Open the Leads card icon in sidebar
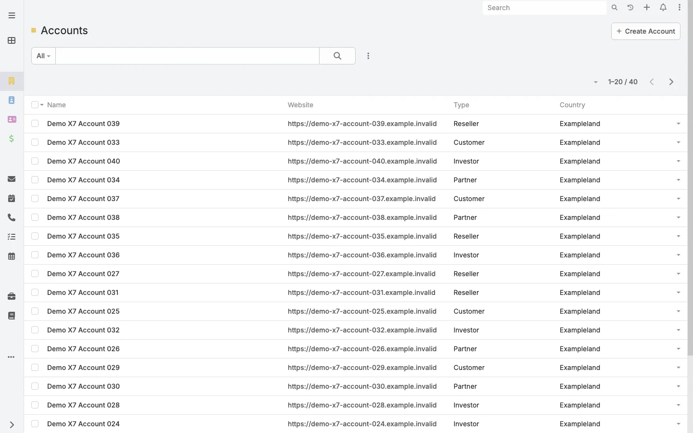Screen dimensions: 693x433 (12, 119)
